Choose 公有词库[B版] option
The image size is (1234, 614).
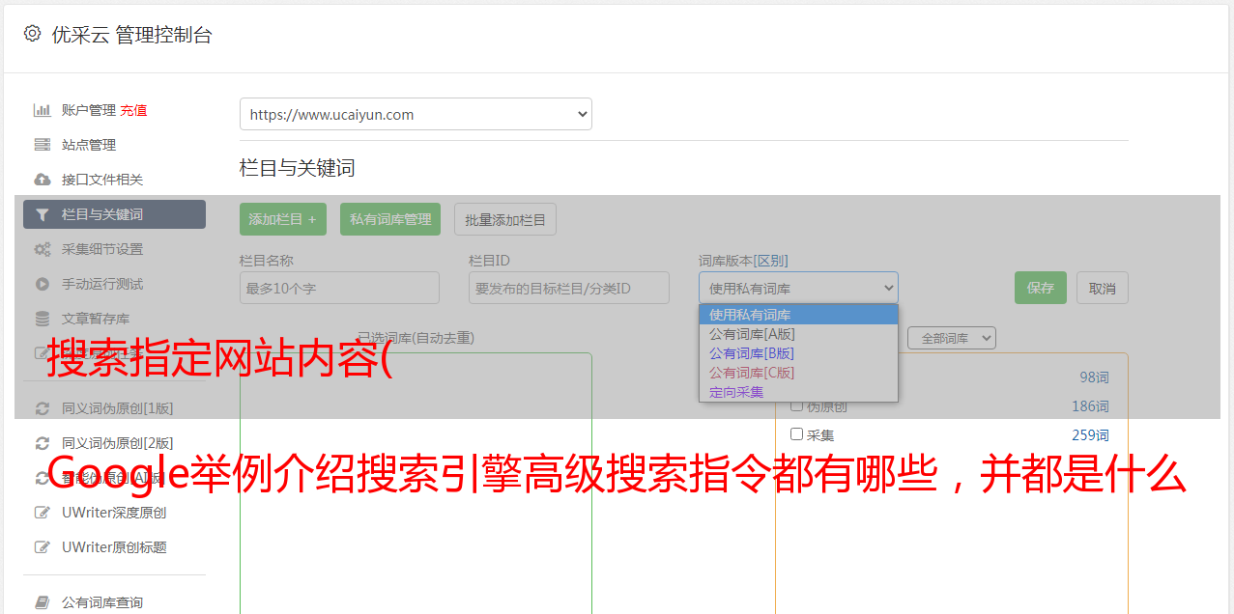click(x=798, y=353)
